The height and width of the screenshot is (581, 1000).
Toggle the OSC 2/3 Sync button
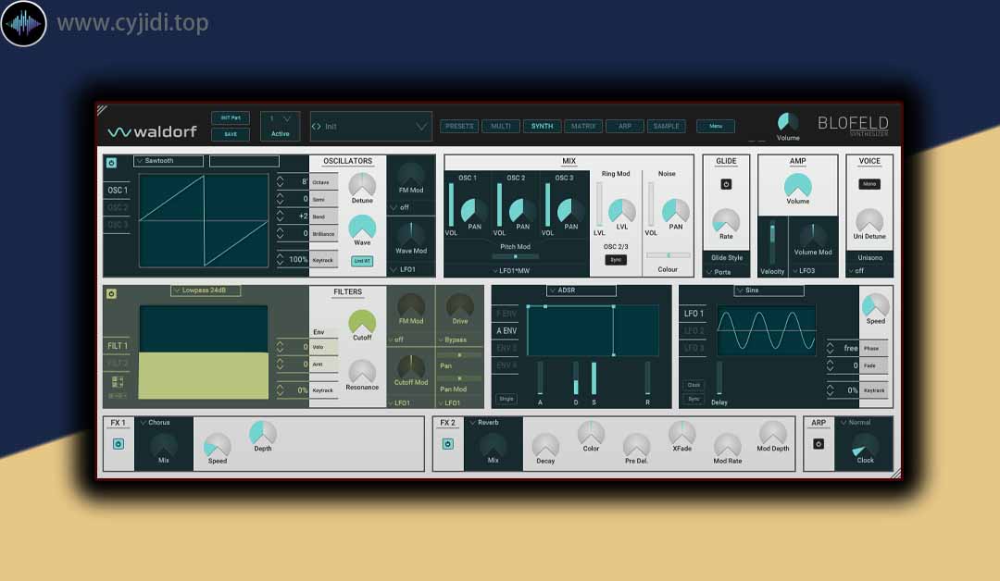(x=616, y=260)
